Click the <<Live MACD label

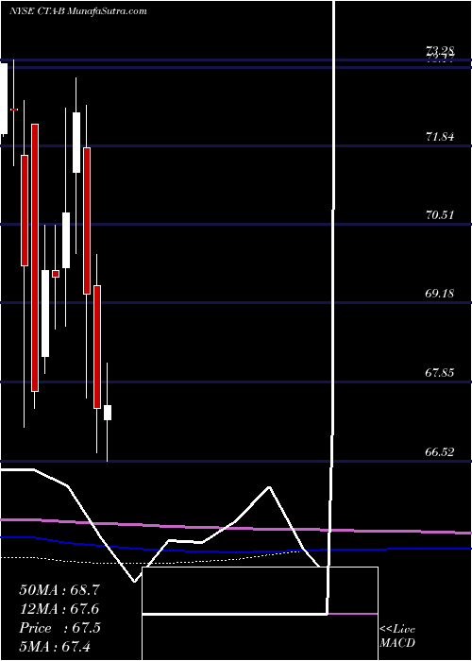[397, 636]
